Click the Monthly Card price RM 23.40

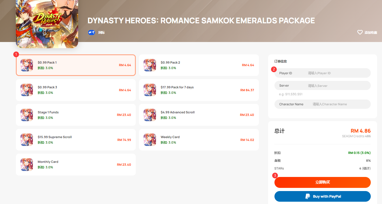[124, 165]
